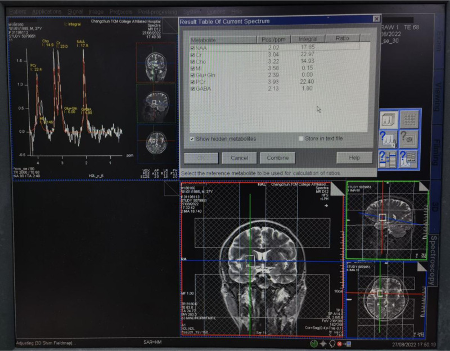
Task: Click the spectrum query icon with lock
Action: point(388,139)
